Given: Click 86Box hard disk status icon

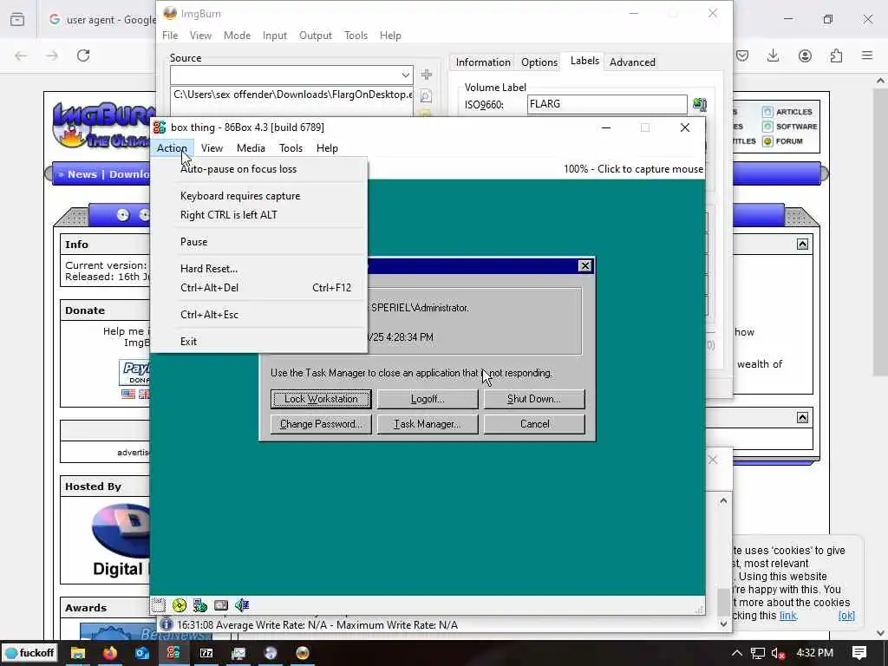Looking at the screenshot, I should pos(221,605).
